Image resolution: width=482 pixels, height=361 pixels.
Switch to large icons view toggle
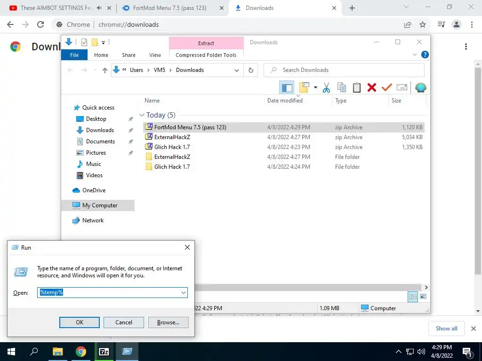coord(423,297)
